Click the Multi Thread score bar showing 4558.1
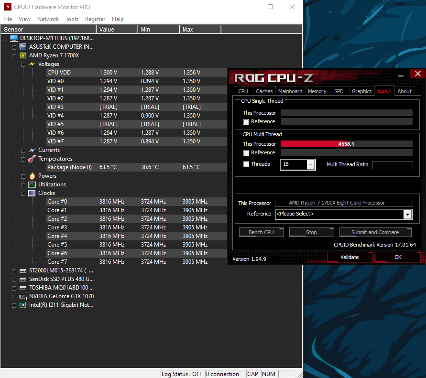The image size is (426, 378). [347, 144]
